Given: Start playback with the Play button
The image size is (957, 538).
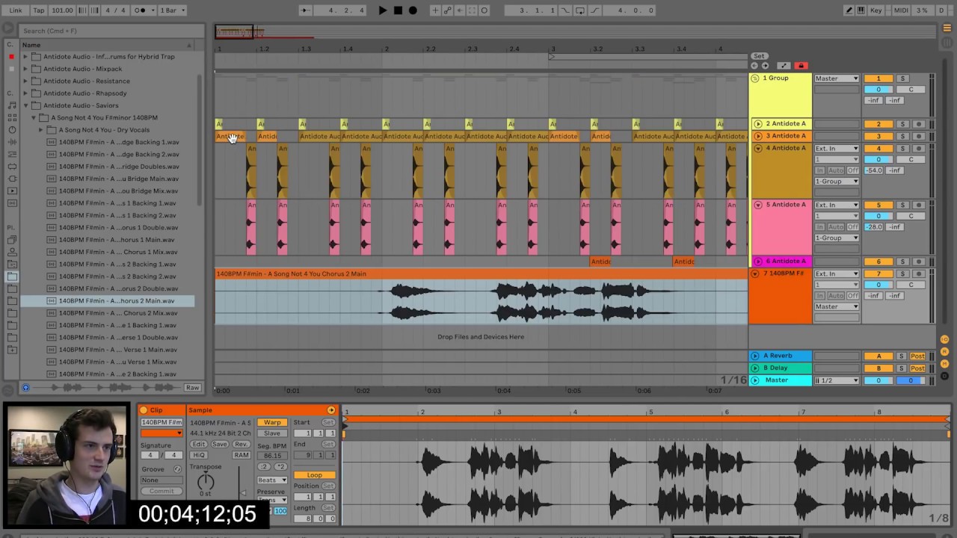Looking at the screenshot, I should (383, 10).
